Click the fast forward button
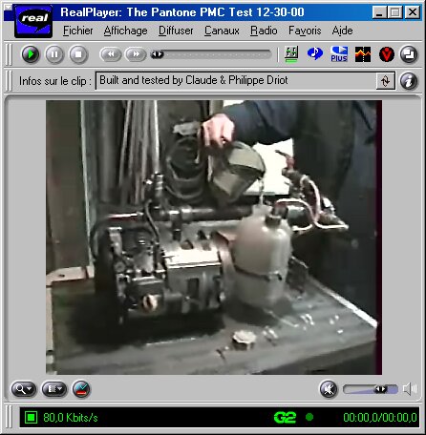426x435 pixels. [136, 54]
